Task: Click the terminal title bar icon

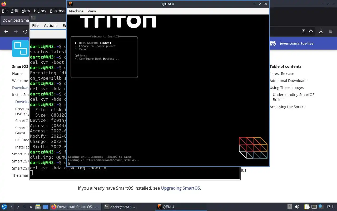Action: coord(33,18)
